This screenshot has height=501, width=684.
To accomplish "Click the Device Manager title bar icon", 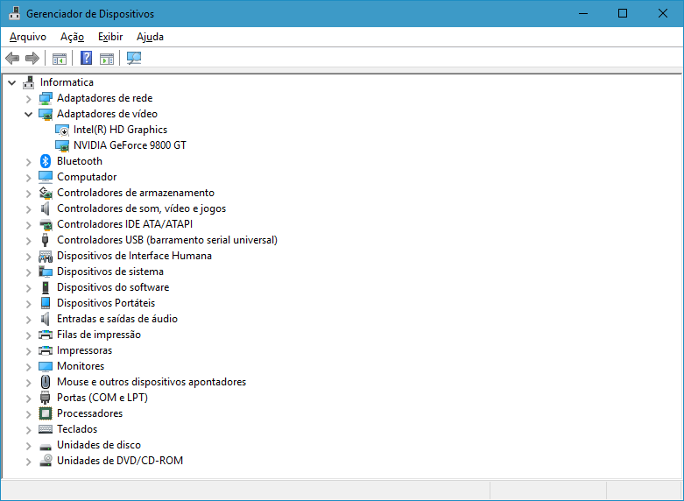I will coord(14,13).
